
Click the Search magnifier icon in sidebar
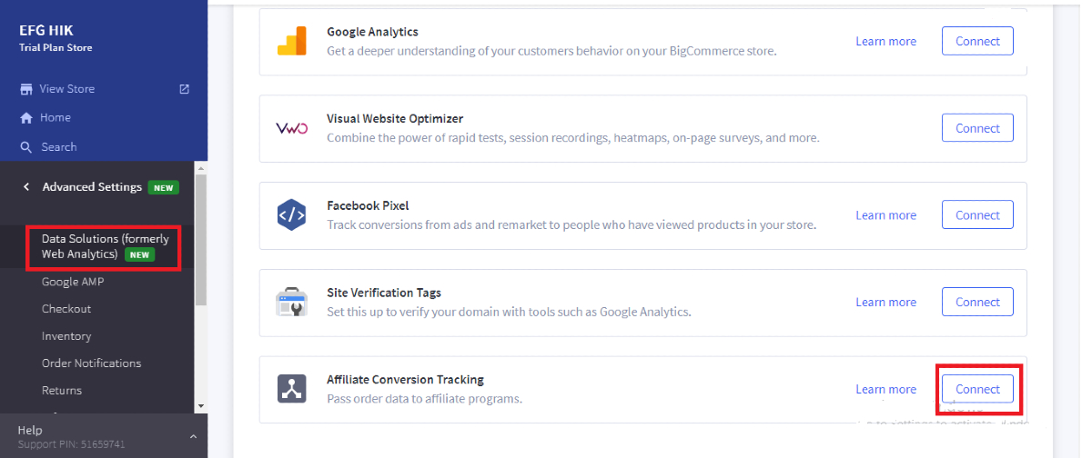[26, 147]
